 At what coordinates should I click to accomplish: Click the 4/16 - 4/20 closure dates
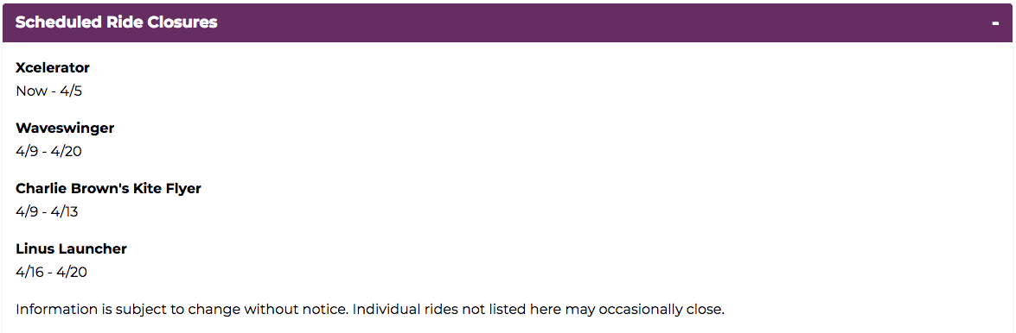point(51,272)
